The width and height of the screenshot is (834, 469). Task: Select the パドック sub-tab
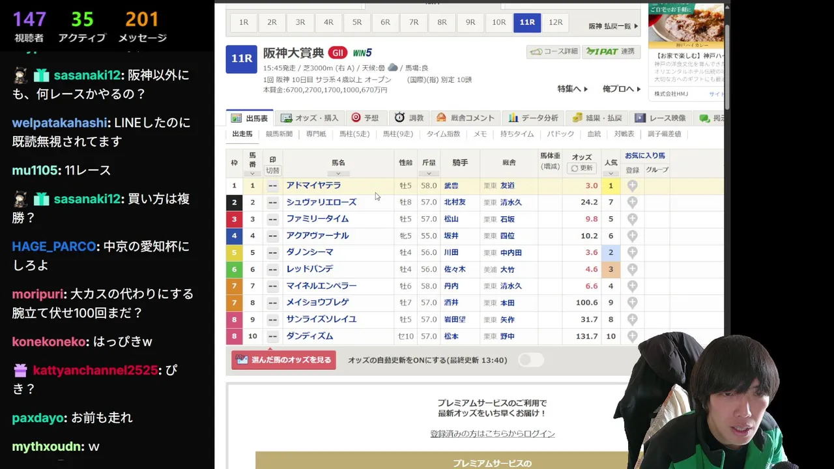click(560, 134)
